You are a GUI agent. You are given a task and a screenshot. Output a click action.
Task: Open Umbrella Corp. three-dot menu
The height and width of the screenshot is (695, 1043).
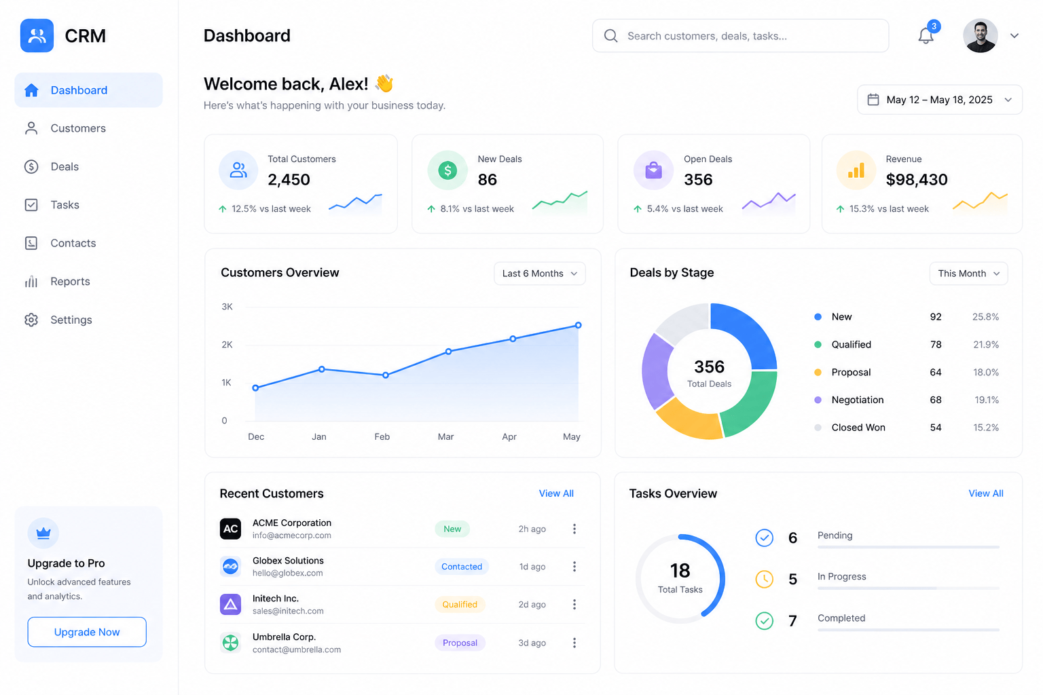[574, 643]
